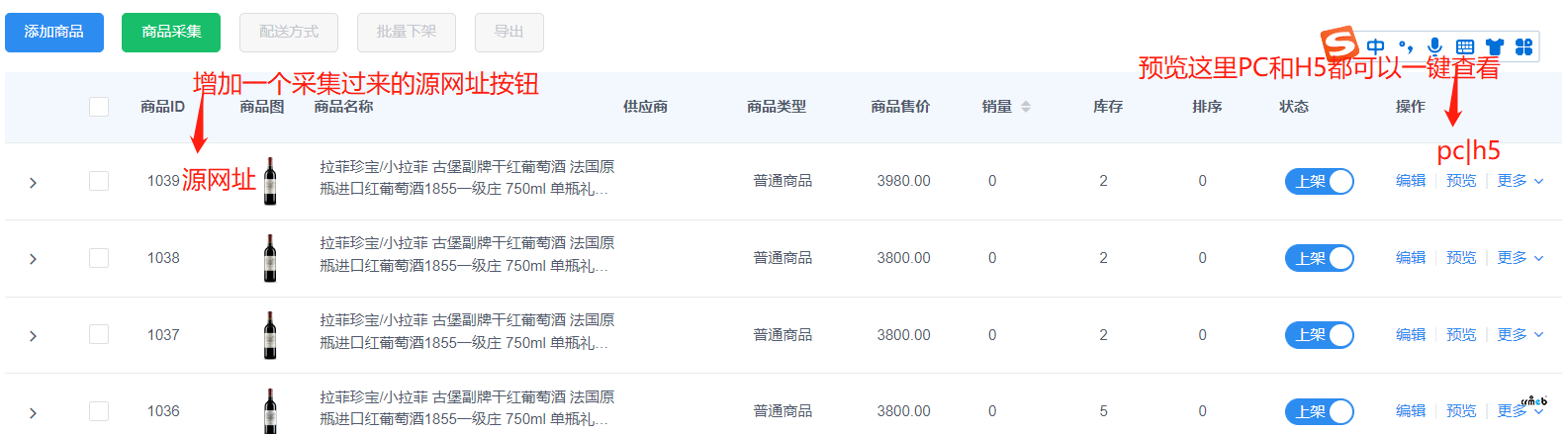Open 编辑 link for product 1039

coord(1411,181)
